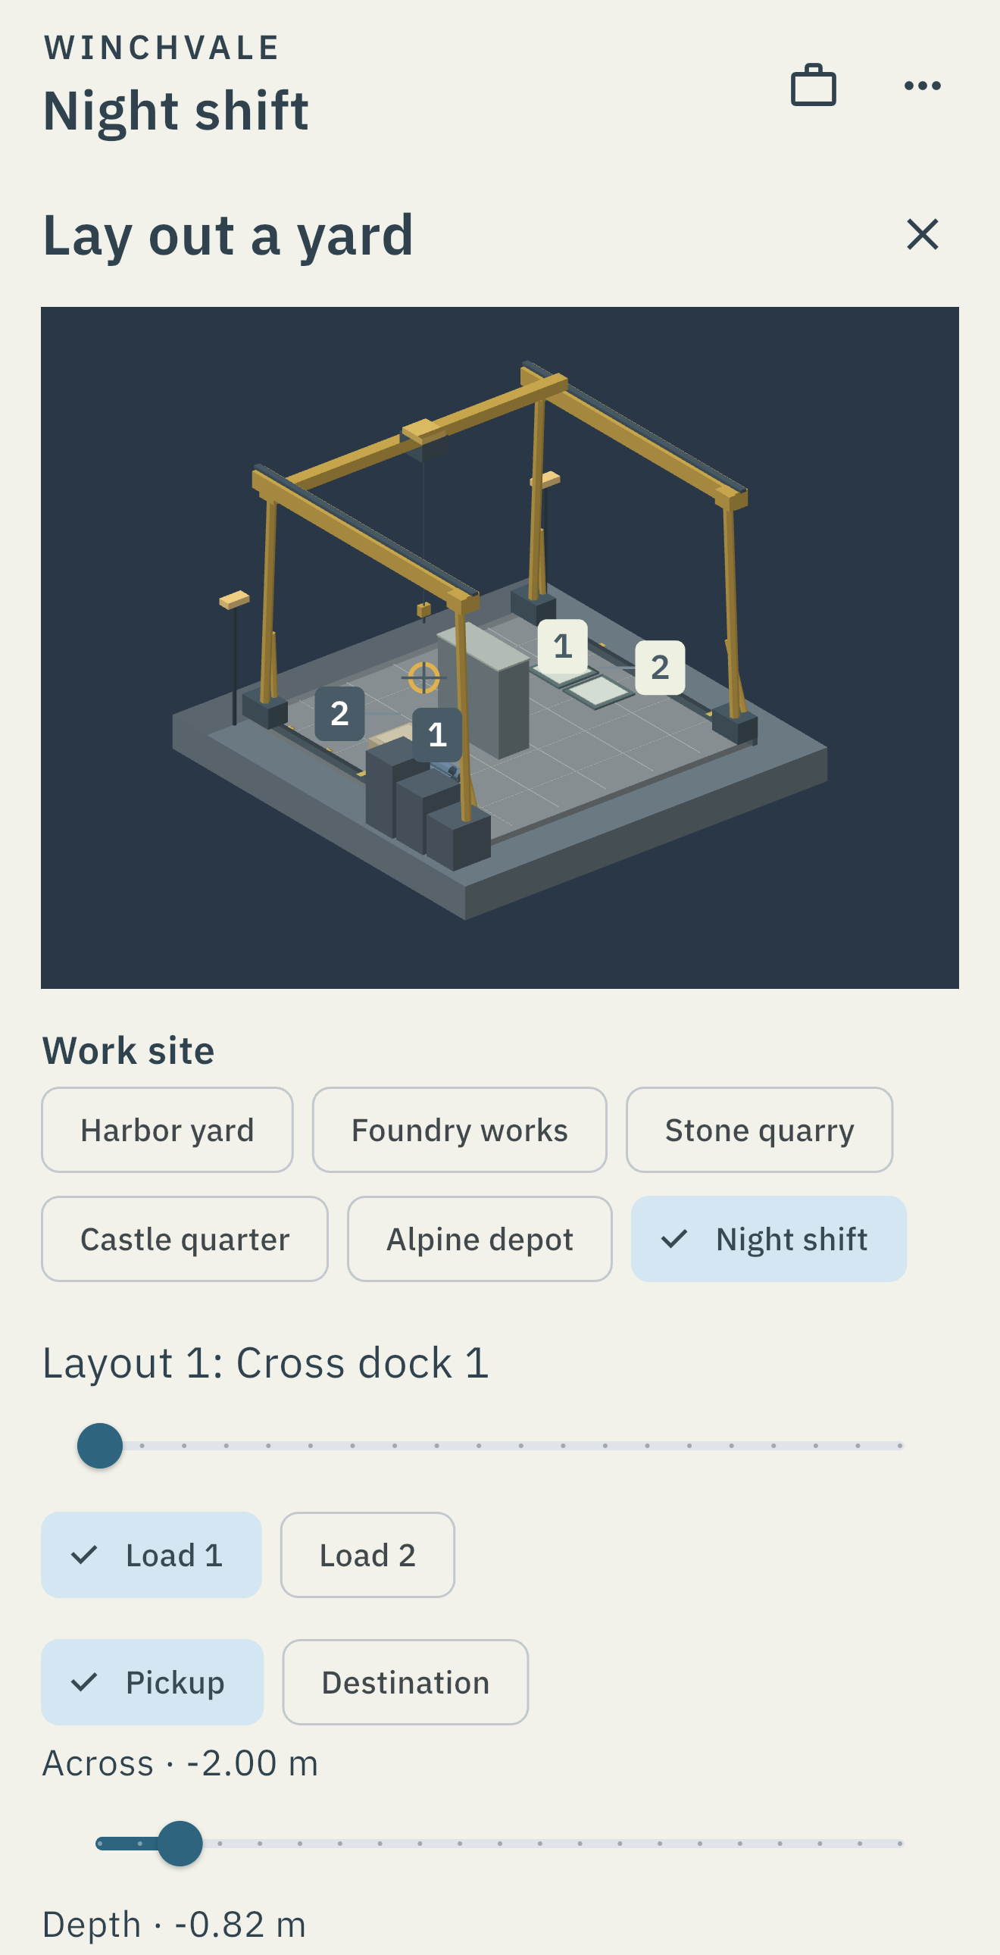Viewport: 1000px width, 1955px height.
Task: Select dark marker 2 in yard view
Action: [x=339, y=712]
